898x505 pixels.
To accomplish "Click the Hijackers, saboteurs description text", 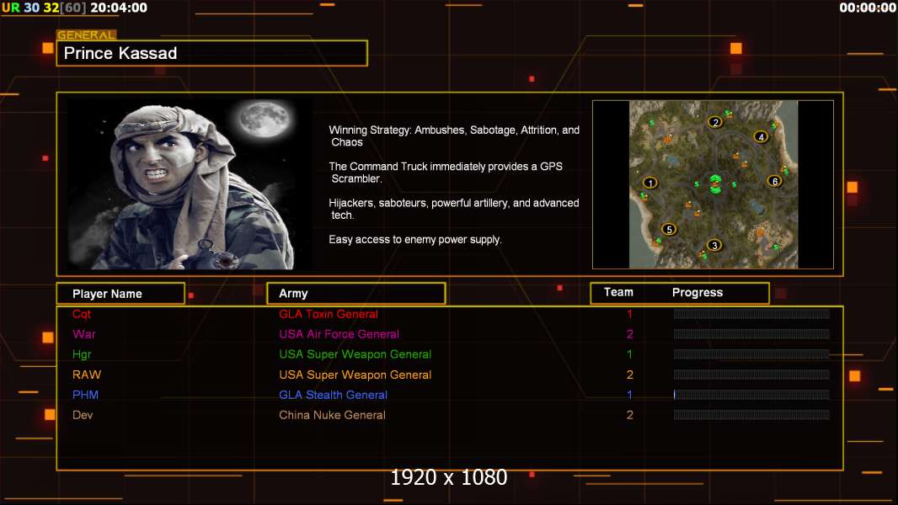I will point(453,209).
